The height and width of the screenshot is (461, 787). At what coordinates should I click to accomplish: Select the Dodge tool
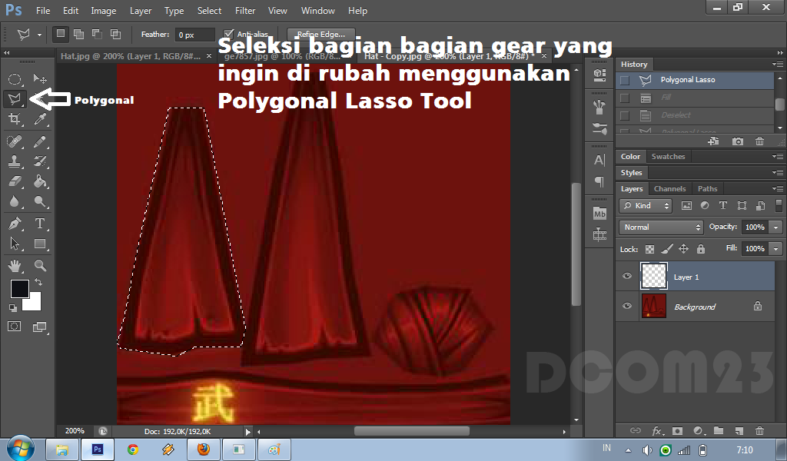pyautogui.click(x=40, y=201)
